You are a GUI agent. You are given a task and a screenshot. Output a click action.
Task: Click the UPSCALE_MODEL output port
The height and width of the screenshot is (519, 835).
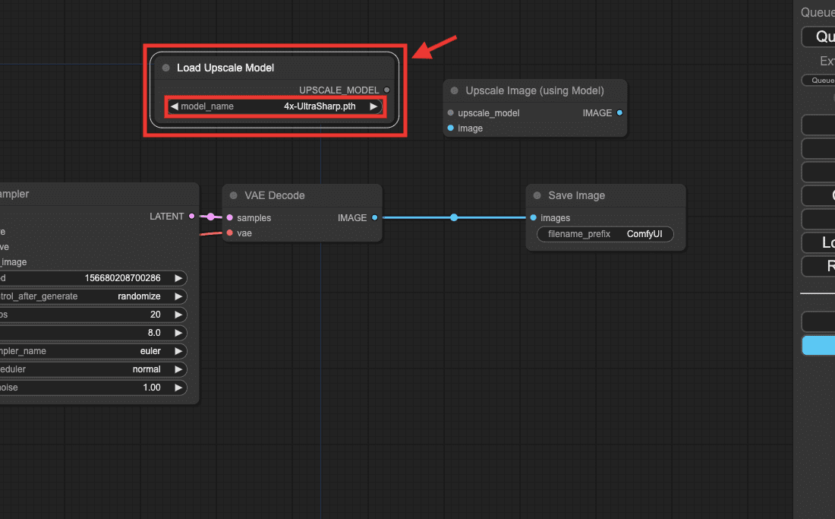pyautogui.click(x=386, y=90)
